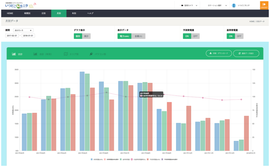Open the 過去12ヶ月 period dropdown
Viewport: 270px width, 167px height.
point(23,30)
